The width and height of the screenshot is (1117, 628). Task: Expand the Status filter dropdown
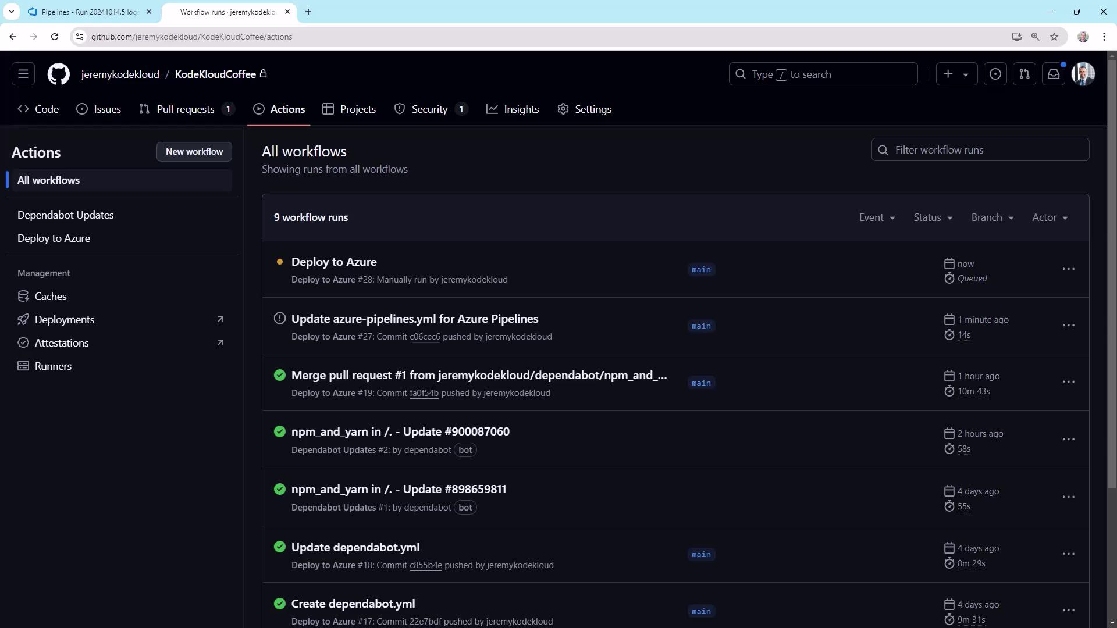point(933,217)
